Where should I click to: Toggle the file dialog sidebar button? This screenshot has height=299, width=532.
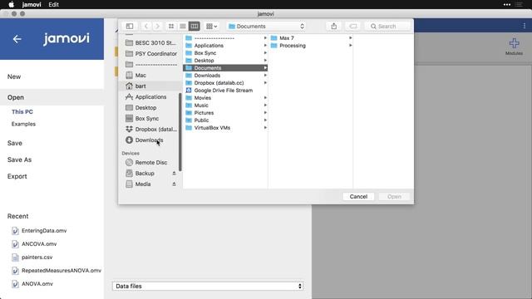pos(130,26)
